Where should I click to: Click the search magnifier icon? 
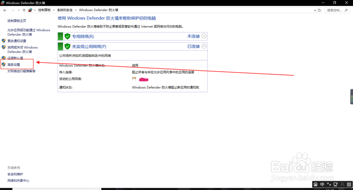pos(346,10)
